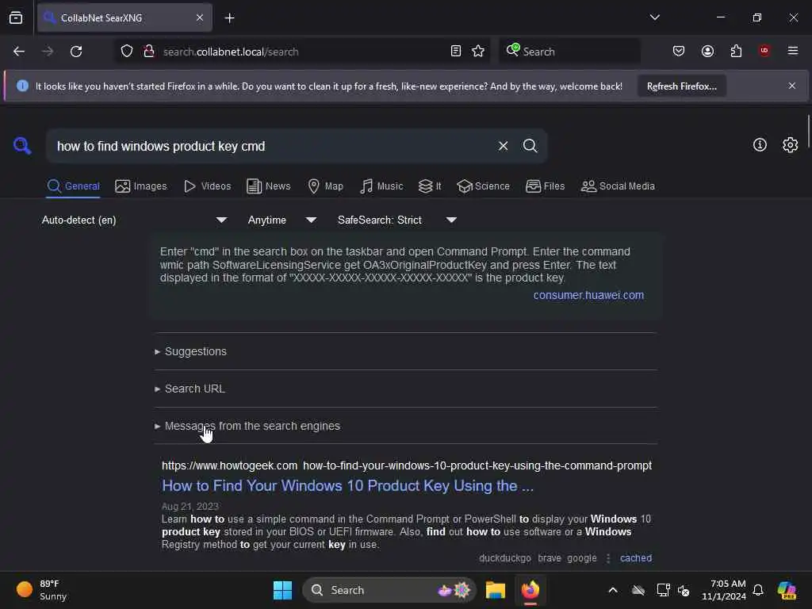Switch to the Social Media category
This screenshot has width=812, height=609.
coord(618,186)
